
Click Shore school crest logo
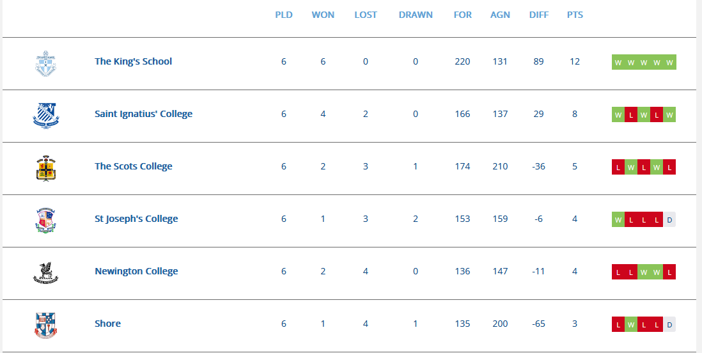(x=45, y=326)
